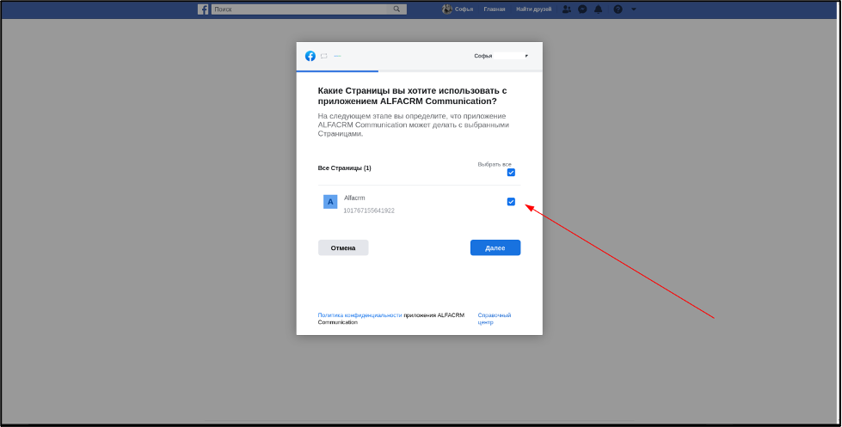This screenshot has width=842, height=427.
Task: Click the Все Страницы (1) label
Action: tap(344, 168)
